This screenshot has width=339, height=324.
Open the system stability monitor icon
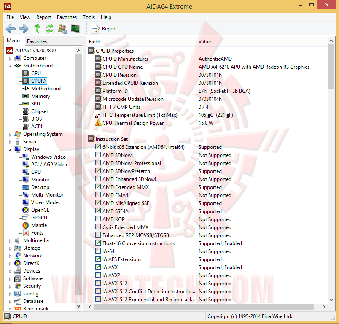coord(75,29)
